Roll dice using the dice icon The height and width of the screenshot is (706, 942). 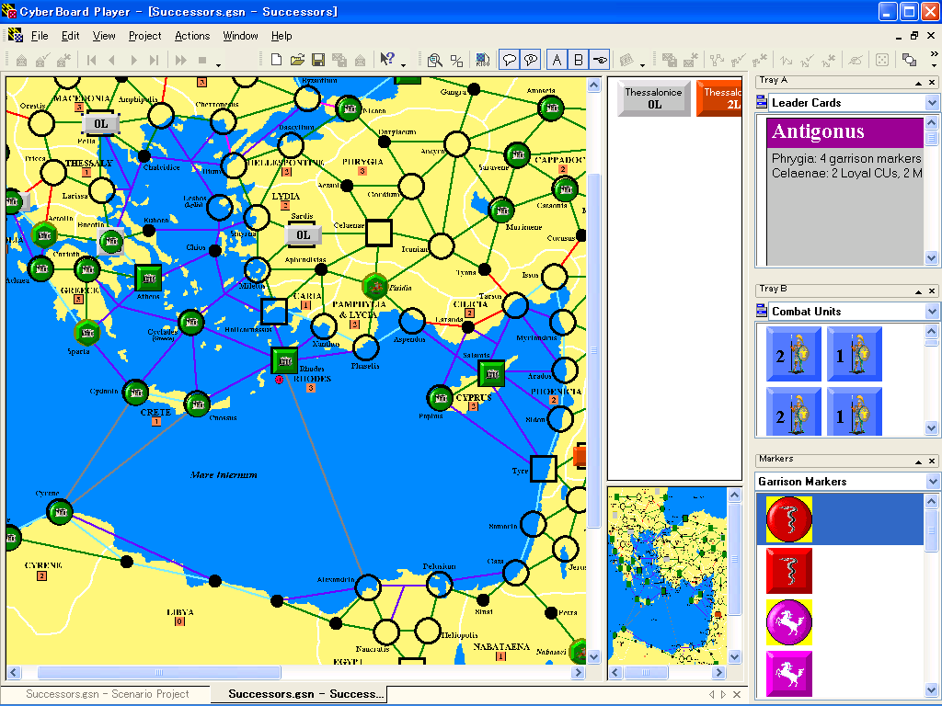pos(882,60)
